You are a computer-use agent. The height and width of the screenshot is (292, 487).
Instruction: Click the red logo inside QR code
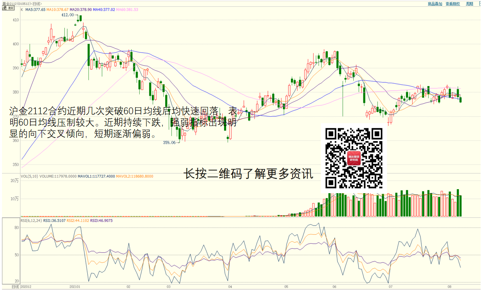point(354,158)
